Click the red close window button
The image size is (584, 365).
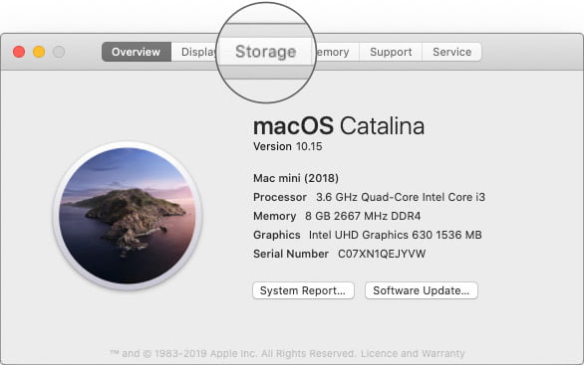coord(19,52)
